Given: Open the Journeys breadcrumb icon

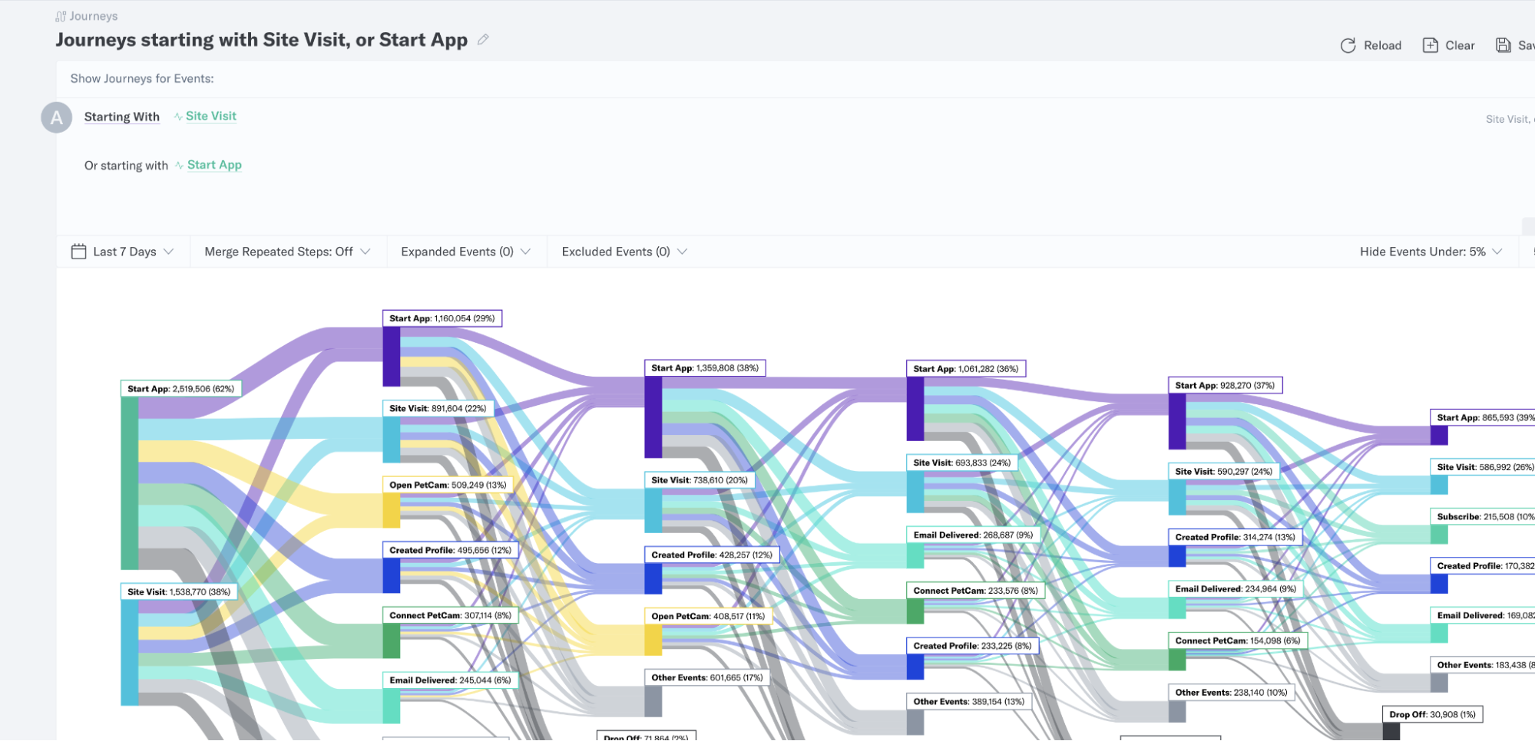Looking at the screenshot, I should [x=61, y=16].
